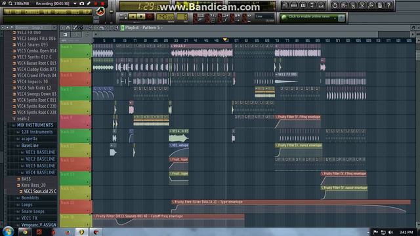This screenshot has height=236, width=420.
Task: Select the VOLCA 2 audio clip on Track 4
Action: coord(201,51)
